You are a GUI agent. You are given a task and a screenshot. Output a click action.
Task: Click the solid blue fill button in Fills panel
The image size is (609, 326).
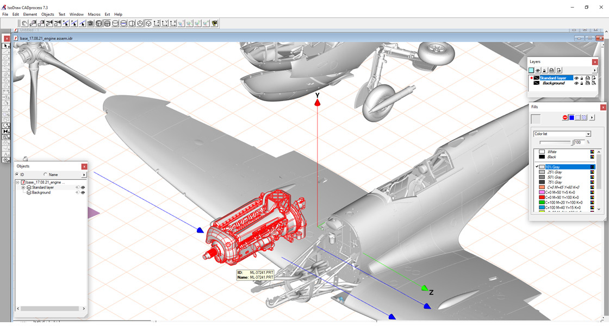click(x=571, y=117)
